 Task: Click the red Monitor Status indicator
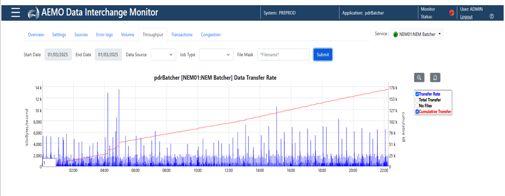[452, 13]
